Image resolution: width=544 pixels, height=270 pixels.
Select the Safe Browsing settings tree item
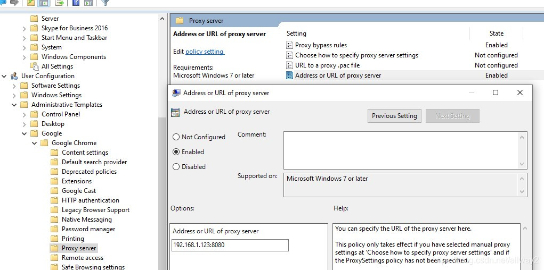(93, 267)
